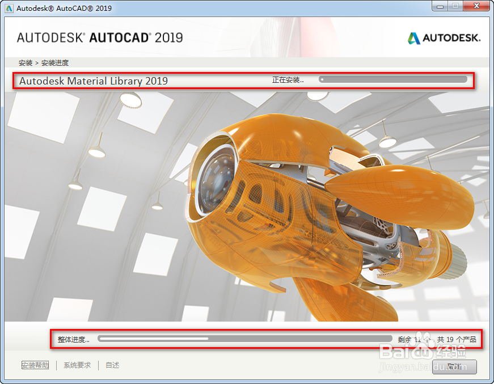Click the maximize button in the title bar

[456, 6]
